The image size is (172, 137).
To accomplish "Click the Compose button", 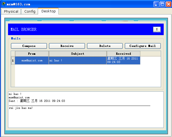I will pyautogui.click(x=29, y=46).
